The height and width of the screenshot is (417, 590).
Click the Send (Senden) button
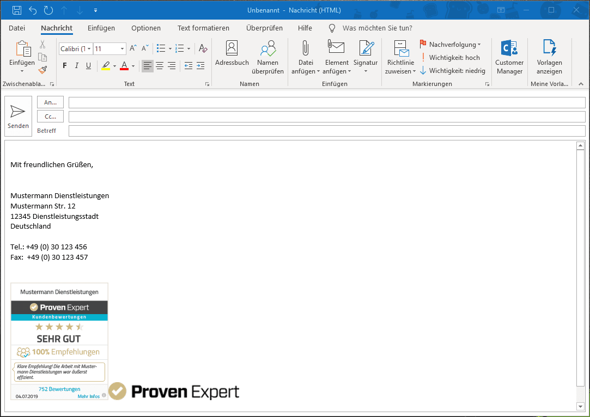pos(18,116)
